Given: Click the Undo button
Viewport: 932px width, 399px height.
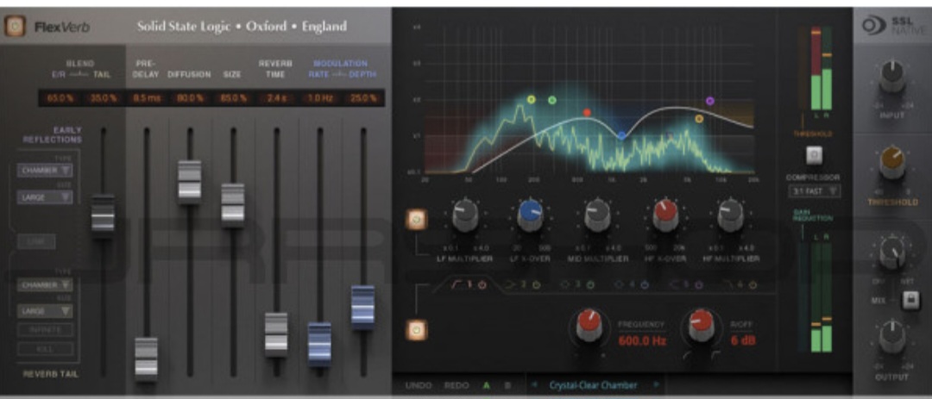Looking at the screenshot, I should [419, 385].
